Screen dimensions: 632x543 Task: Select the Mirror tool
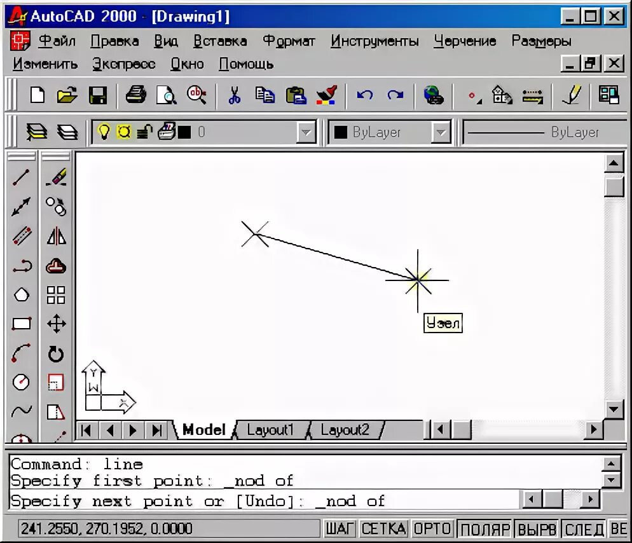click(57, 237)
